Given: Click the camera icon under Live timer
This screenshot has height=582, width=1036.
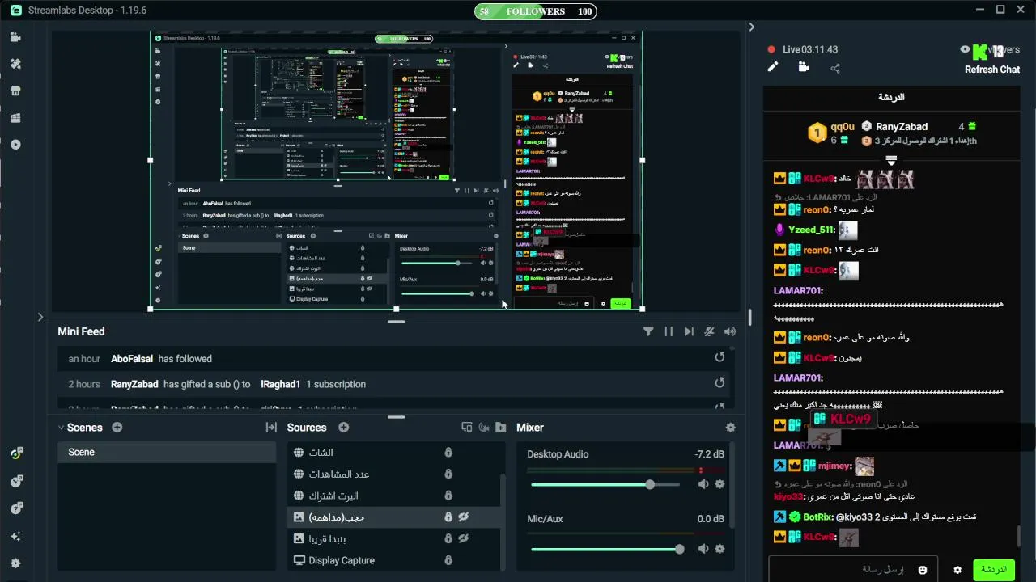Looking at the screenshot, I should (804, 67).
